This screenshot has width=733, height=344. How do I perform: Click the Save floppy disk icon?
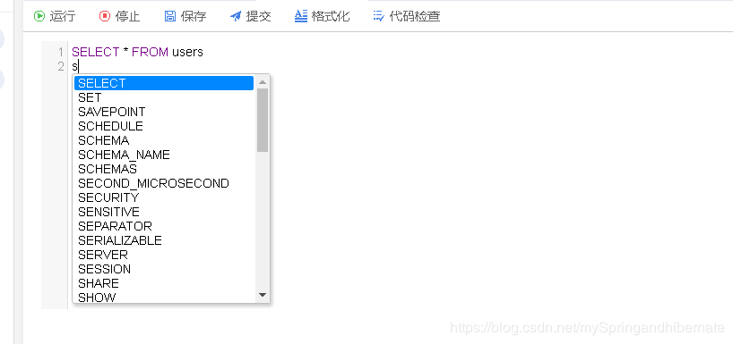169,16
